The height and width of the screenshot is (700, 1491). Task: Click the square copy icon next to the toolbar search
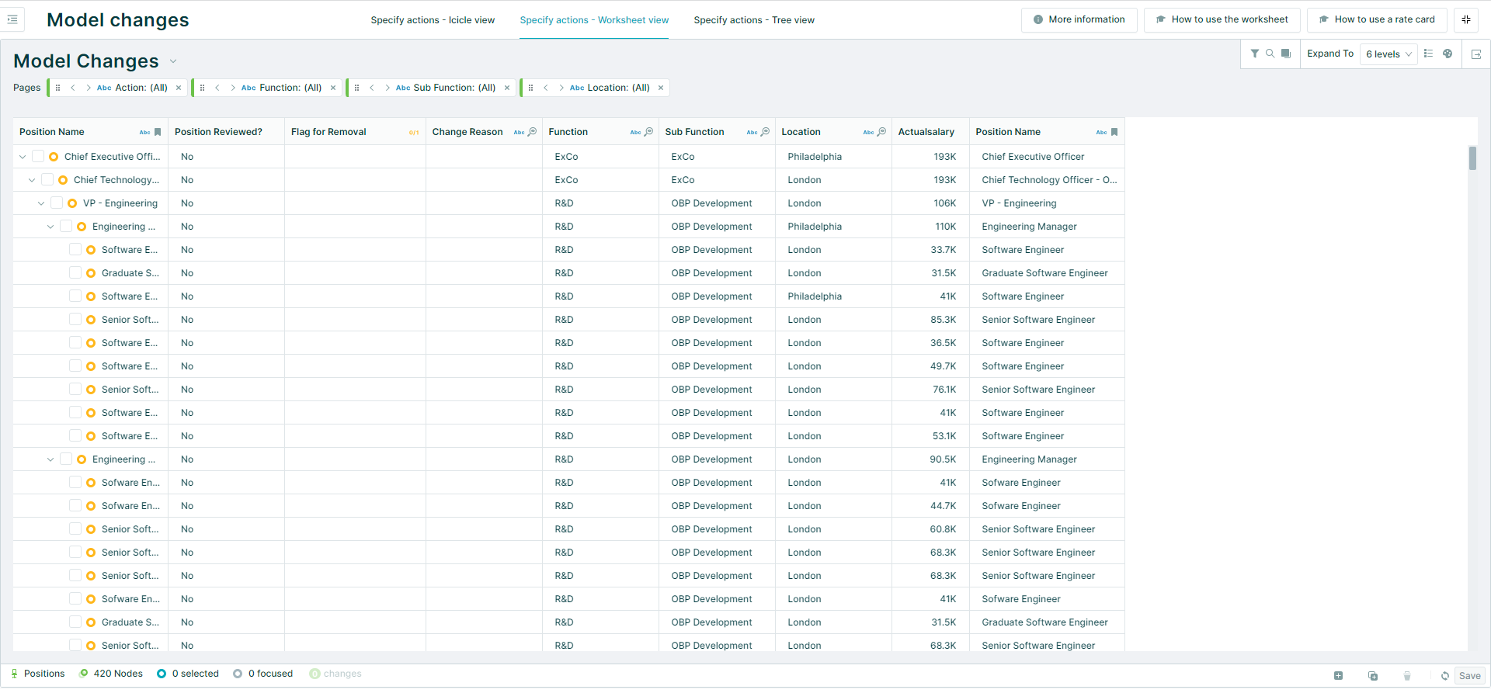(x=1286, y=54)
